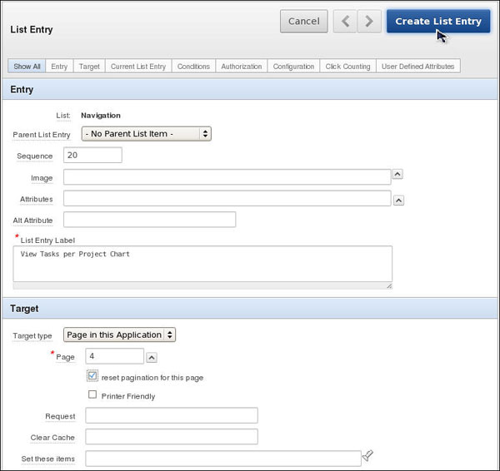Go to User Defined Attributes tab
This screenshot has width=500, height=471.
pos(417,67)
